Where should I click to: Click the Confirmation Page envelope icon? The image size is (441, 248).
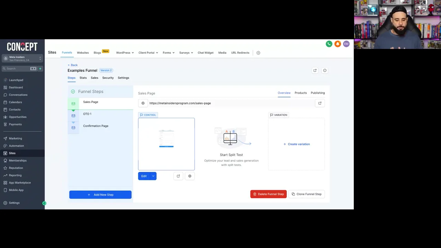[73, 128]
